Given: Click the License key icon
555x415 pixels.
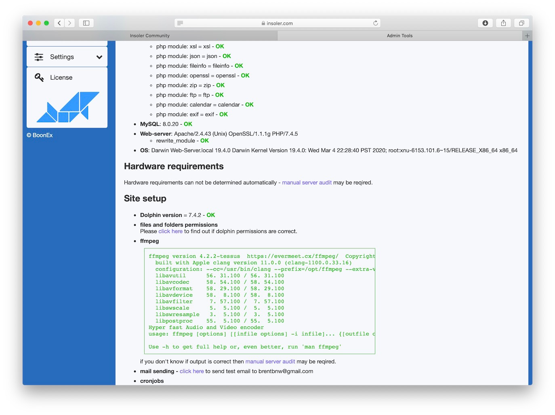Looking at the screenshot, I should [x=39, y=77].
